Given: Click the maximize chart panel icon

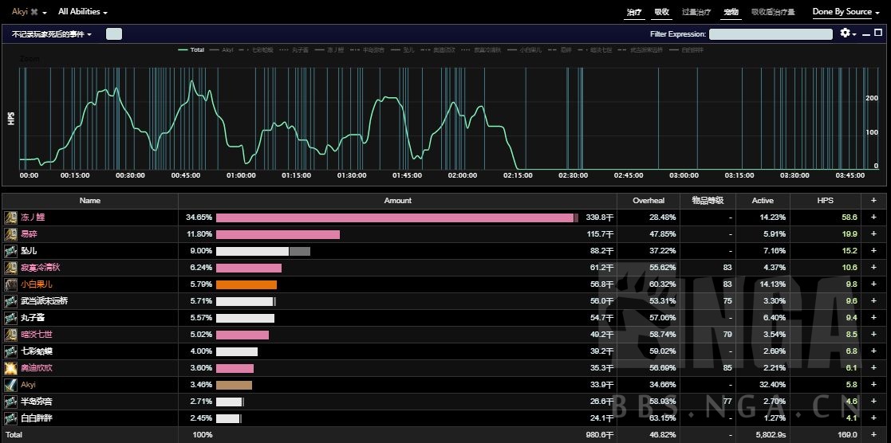Looking at the screenshot, I should click(x=878, y=33).
